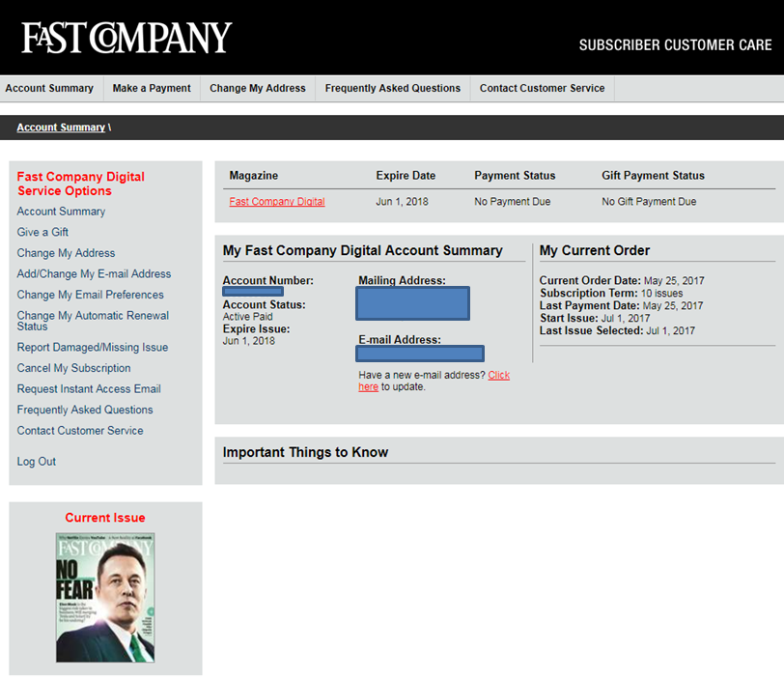Choose Give a Gift in sidebar

[x=42, y=232]
